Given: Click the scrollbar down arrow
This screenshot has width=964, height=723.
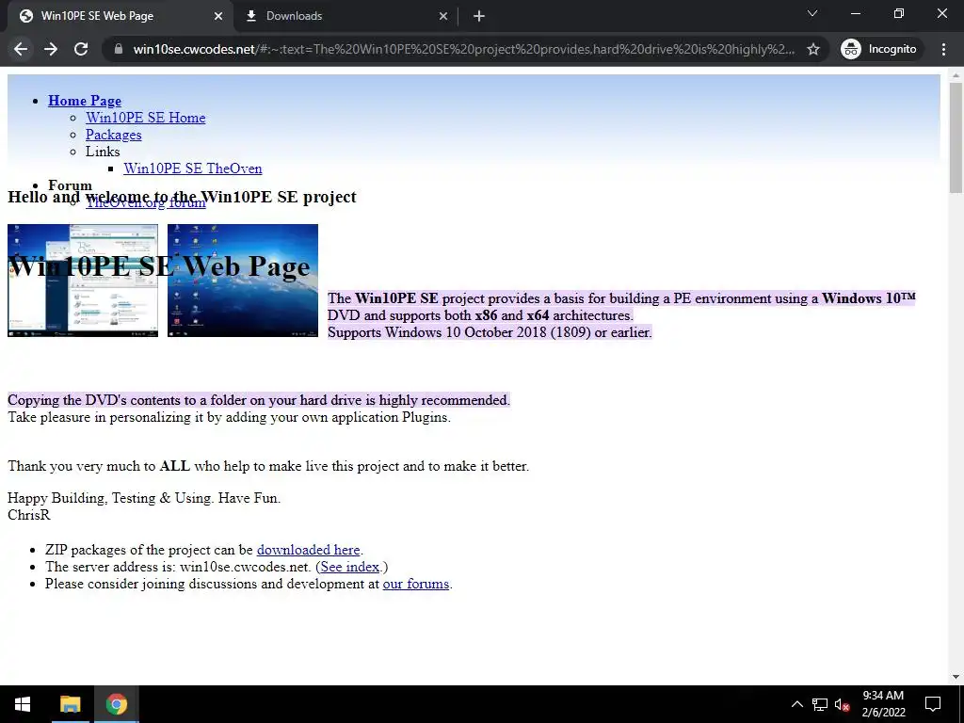Looking at the screenshot, I should click(956, 677).
